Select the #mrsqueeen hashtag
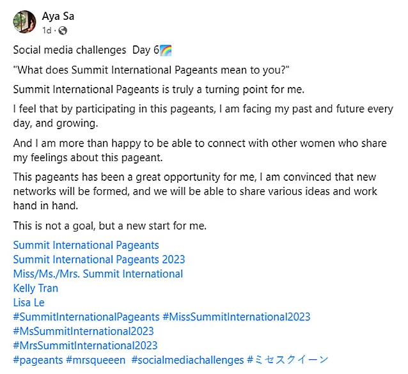Screen dimensions: 408x374 (95, 360)
